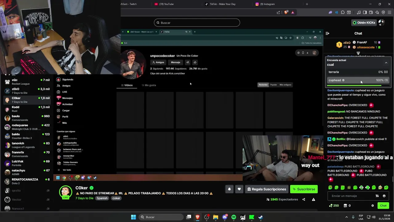394x222 pixels.
Task: Collapse the chat panel with arrow icon
Action: click(x=328, y=33)
